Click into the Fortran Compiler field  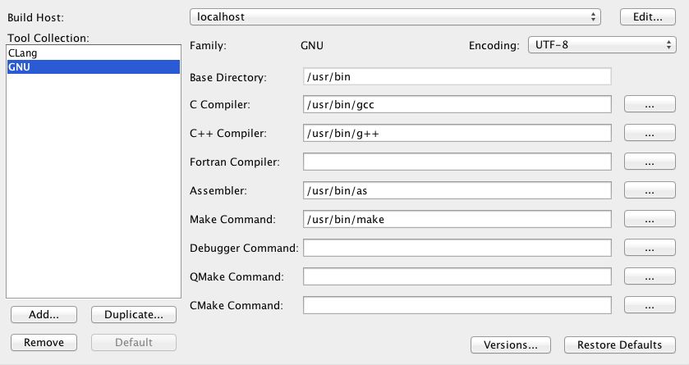coord(457,162)
